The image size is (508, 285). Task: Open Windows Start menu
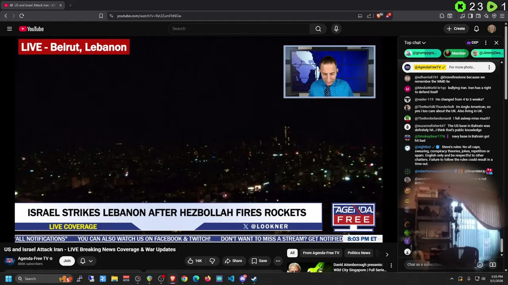click(8, 279)
